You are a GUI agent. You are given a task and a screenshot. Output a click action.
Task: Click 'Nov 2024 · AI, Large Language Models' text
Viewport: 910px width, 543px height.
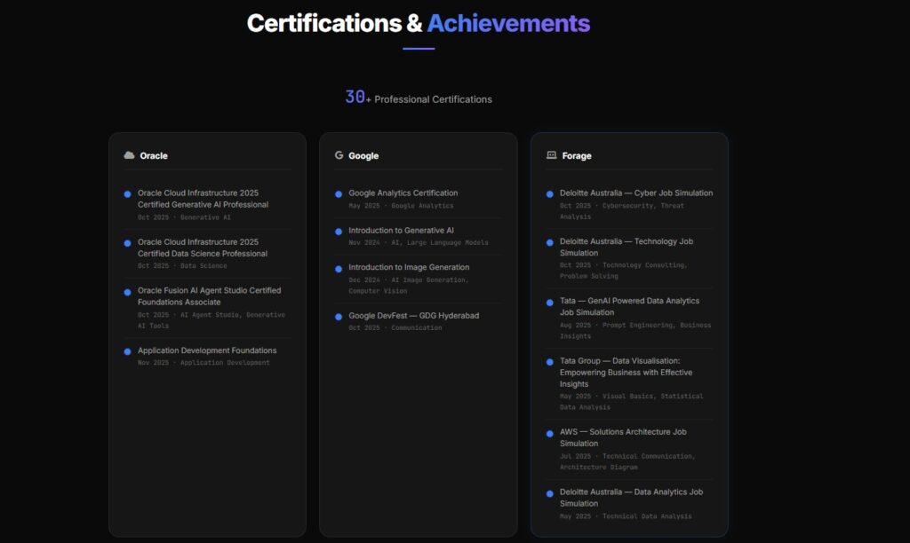click(x=419, y=243)
